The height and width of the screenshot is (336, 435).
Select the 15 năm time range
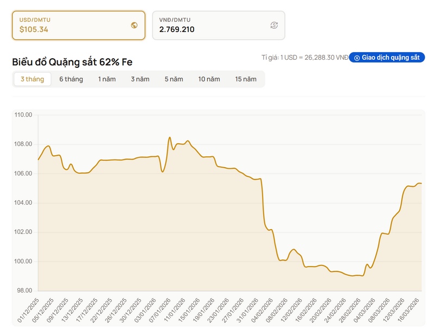(x=246, y=79)
